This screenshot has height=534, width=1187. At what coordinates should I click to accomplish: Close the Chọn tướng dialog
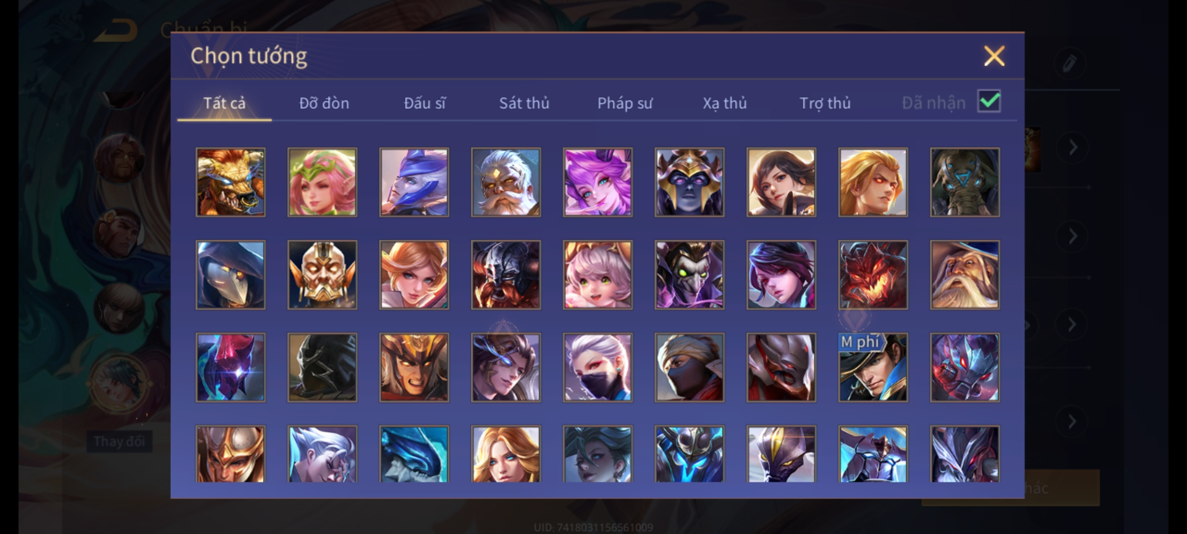pyautogui.click(x=994, y=56)
